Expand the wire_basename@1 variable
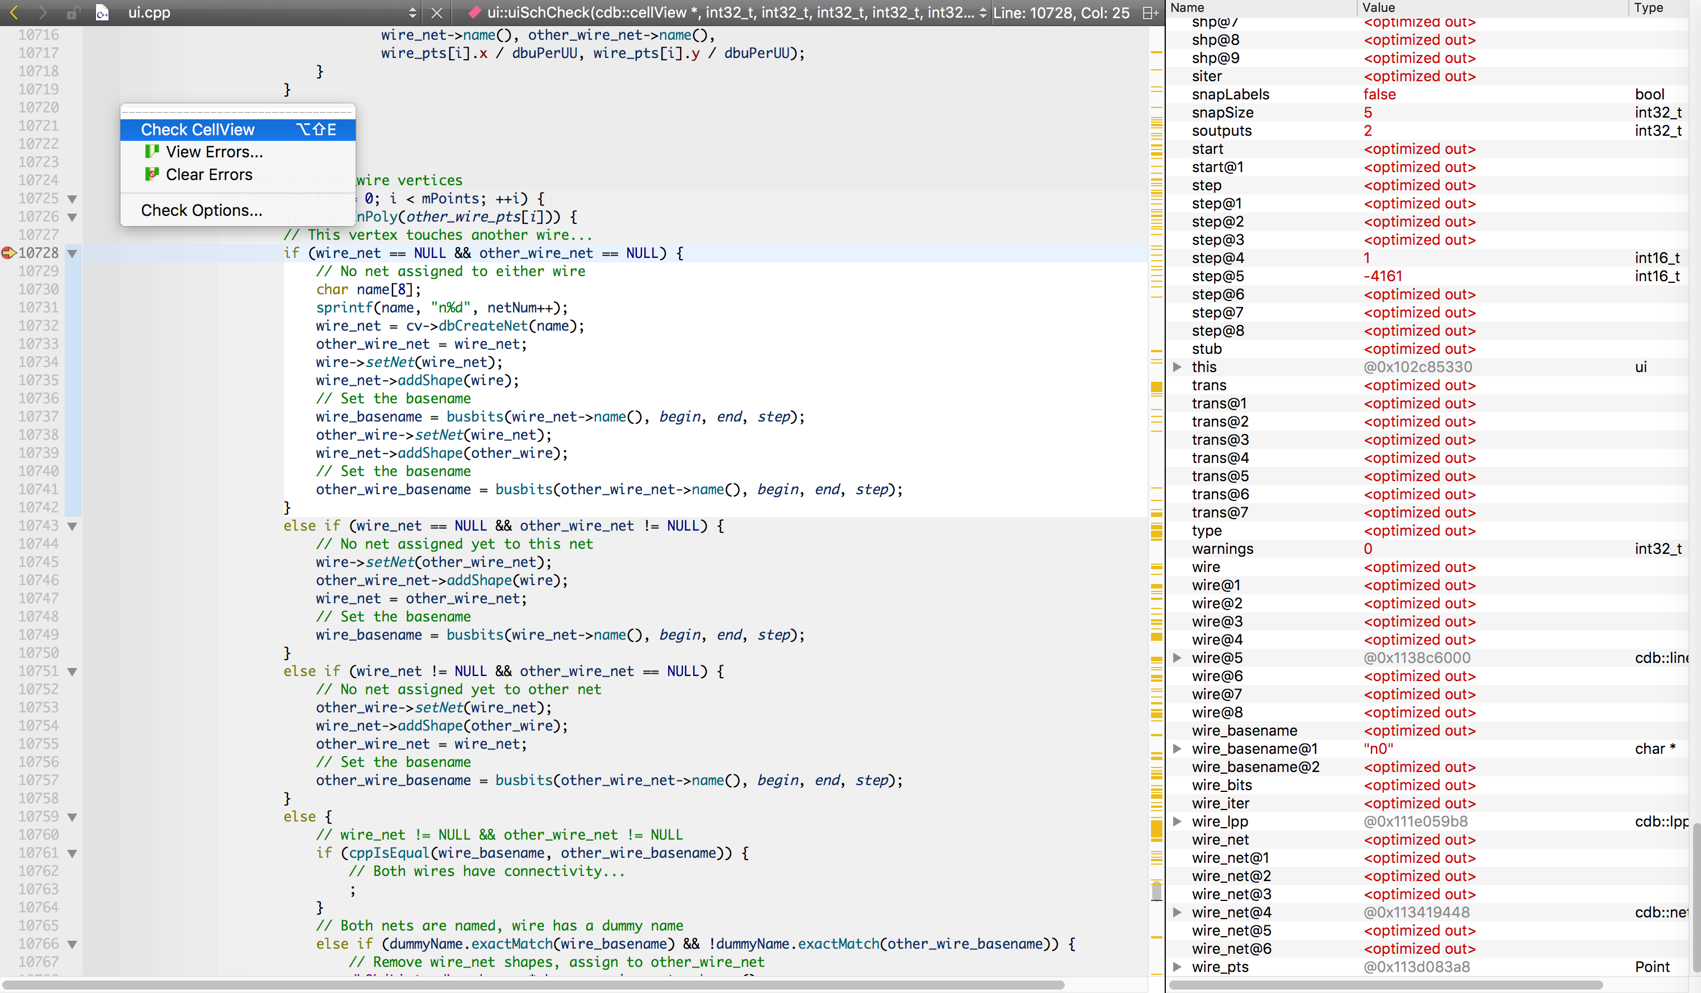Screen dimensions: 1701x993 1177,749
